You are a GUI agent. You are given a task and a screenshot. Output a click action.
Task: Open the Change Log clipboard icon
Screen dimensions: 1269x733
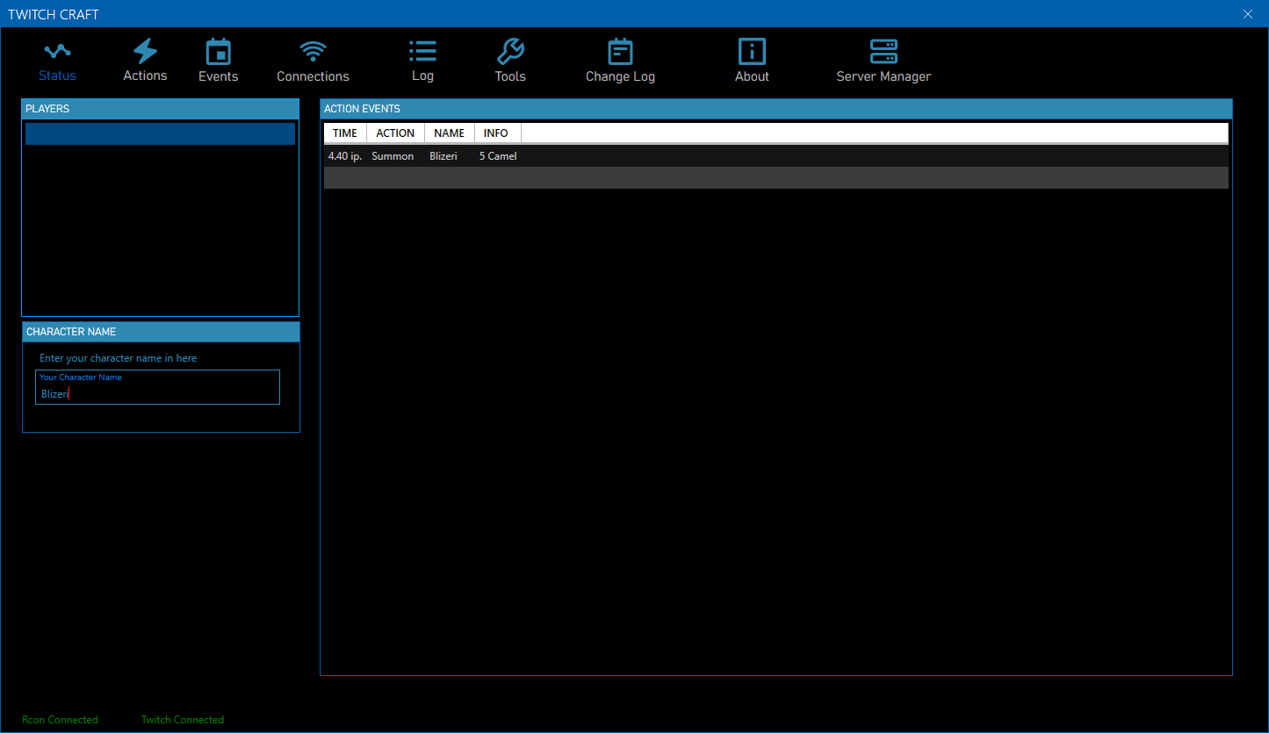pos(620,52)
